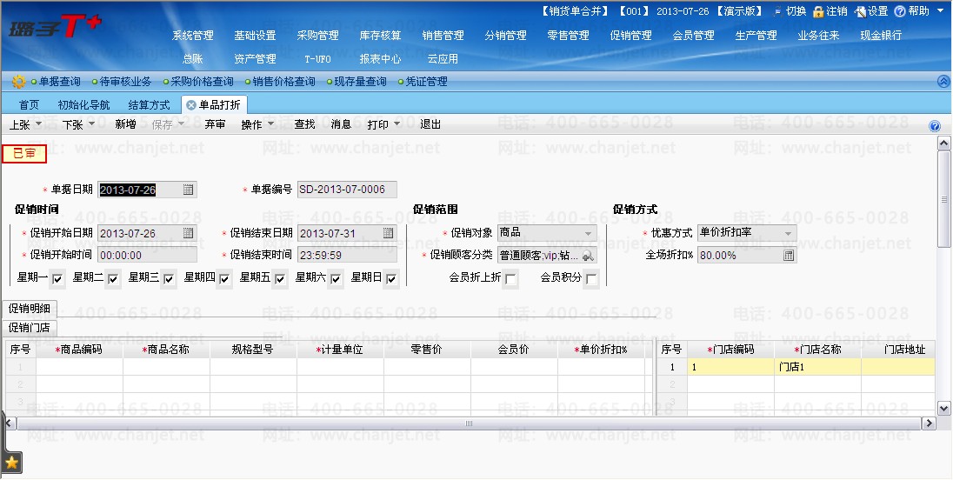Image resolution: width=953 pixels, height=480 pixels.
Task: Click the search icon in 促销顾客分类
Action: (x=588, y=256)
